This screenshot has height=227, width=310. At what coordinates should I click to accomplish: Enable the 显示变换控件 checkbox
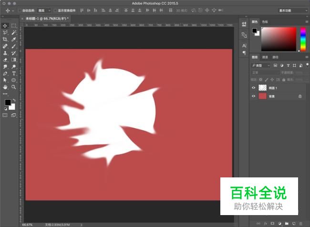click(55, 10)
